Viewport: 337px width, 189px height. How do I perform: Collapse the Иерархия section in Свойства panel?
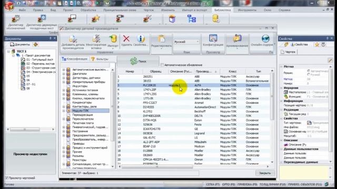(281, 88)
